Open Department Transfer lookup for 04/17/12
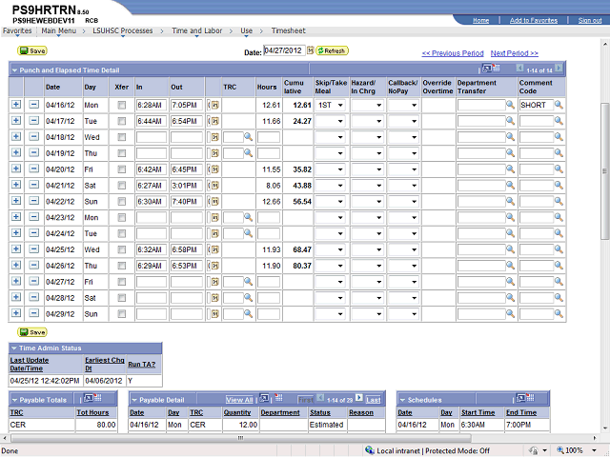 (511, 121)
